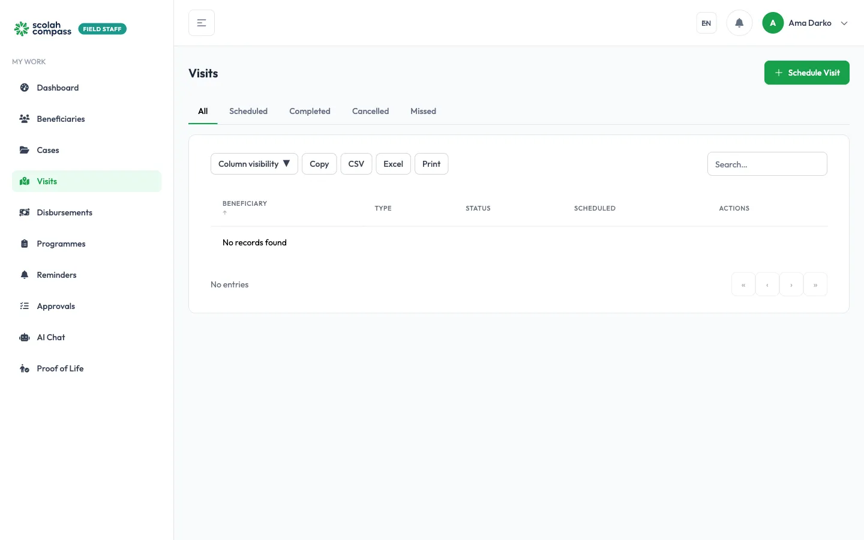864x540 pixels.
Task: Switch to the Missed tab
Action: (423, 111)
